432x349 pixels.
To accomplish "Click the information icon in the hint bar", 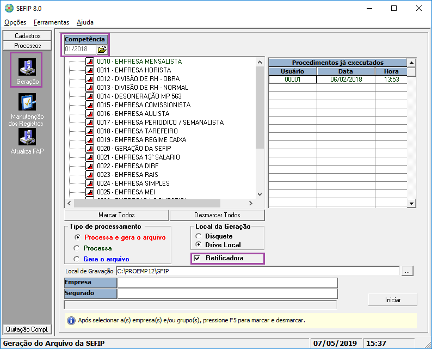I will 71,321.
